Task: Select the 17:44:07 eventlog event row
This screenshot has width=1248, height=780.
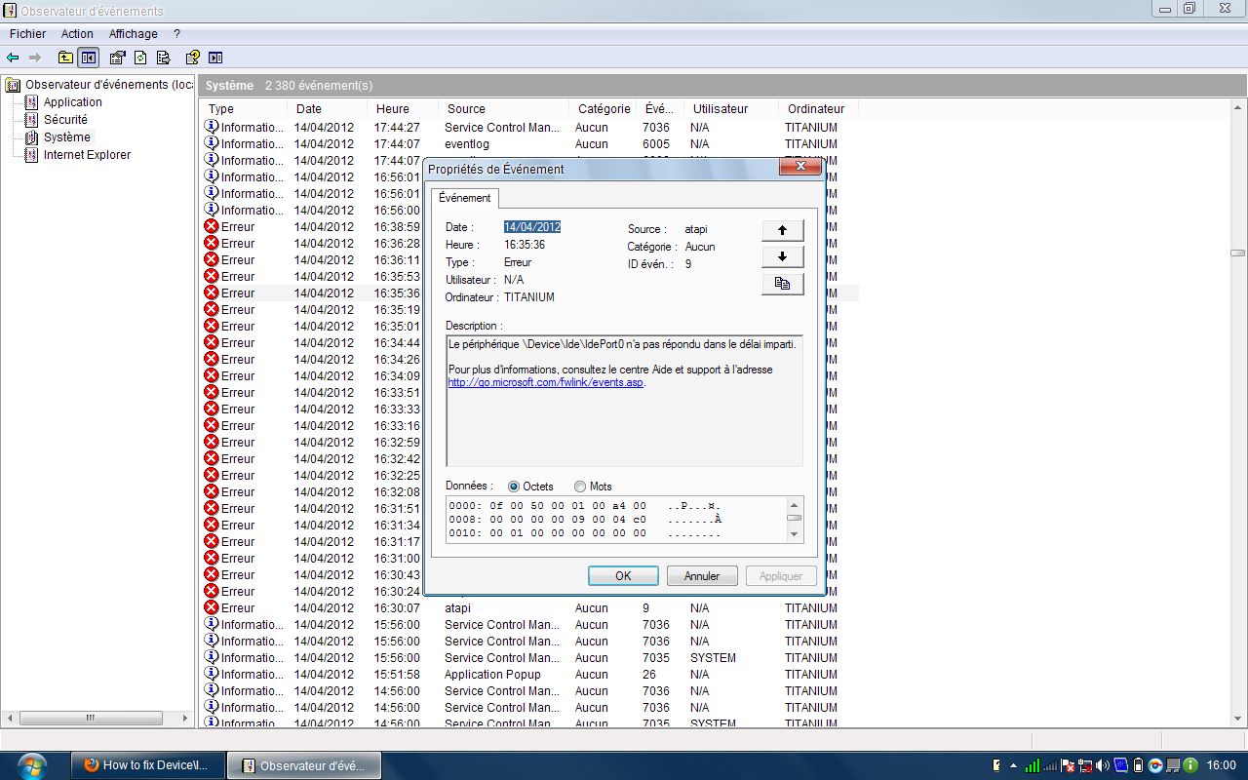Action: click(527, 143)
